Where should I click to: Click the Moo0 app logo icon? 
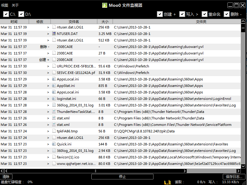(x=105, y=5)
